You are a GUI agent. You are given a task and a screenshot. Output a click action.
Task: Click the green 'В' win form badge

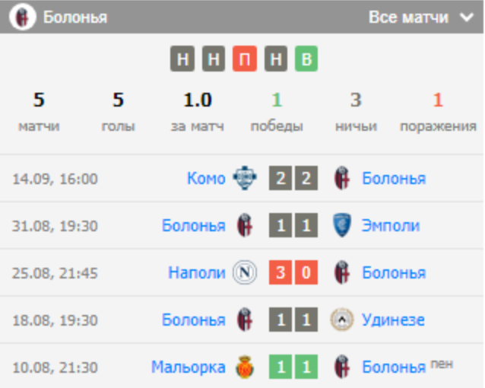click(x=306, y=59)
